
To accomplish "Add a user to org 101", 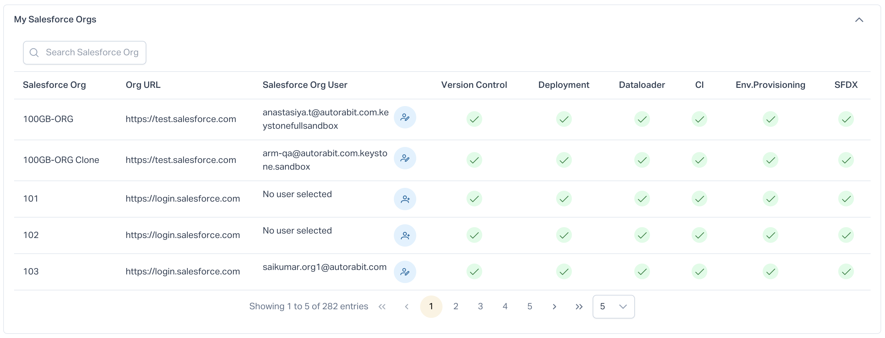I will click(x=404, y=199).
